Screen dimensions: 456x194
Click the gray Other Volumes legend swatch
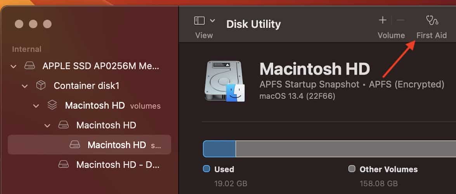352,169
